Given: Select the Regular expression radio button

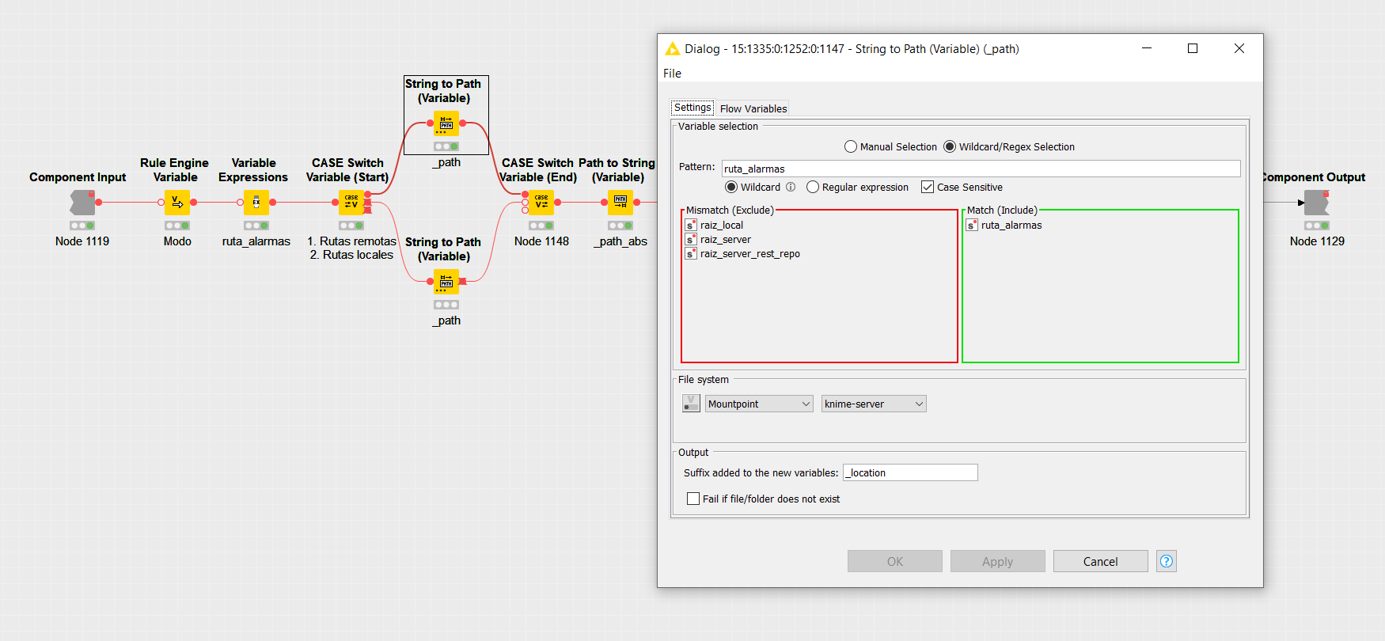Looking at the screenshot, I should (813, 188).
